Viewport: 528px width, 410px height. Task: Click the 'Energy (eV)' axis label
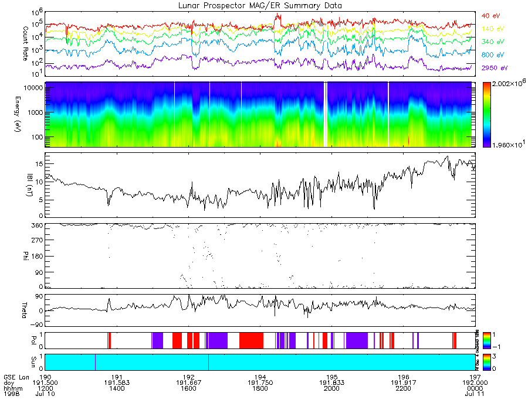[x=18, y=114]
